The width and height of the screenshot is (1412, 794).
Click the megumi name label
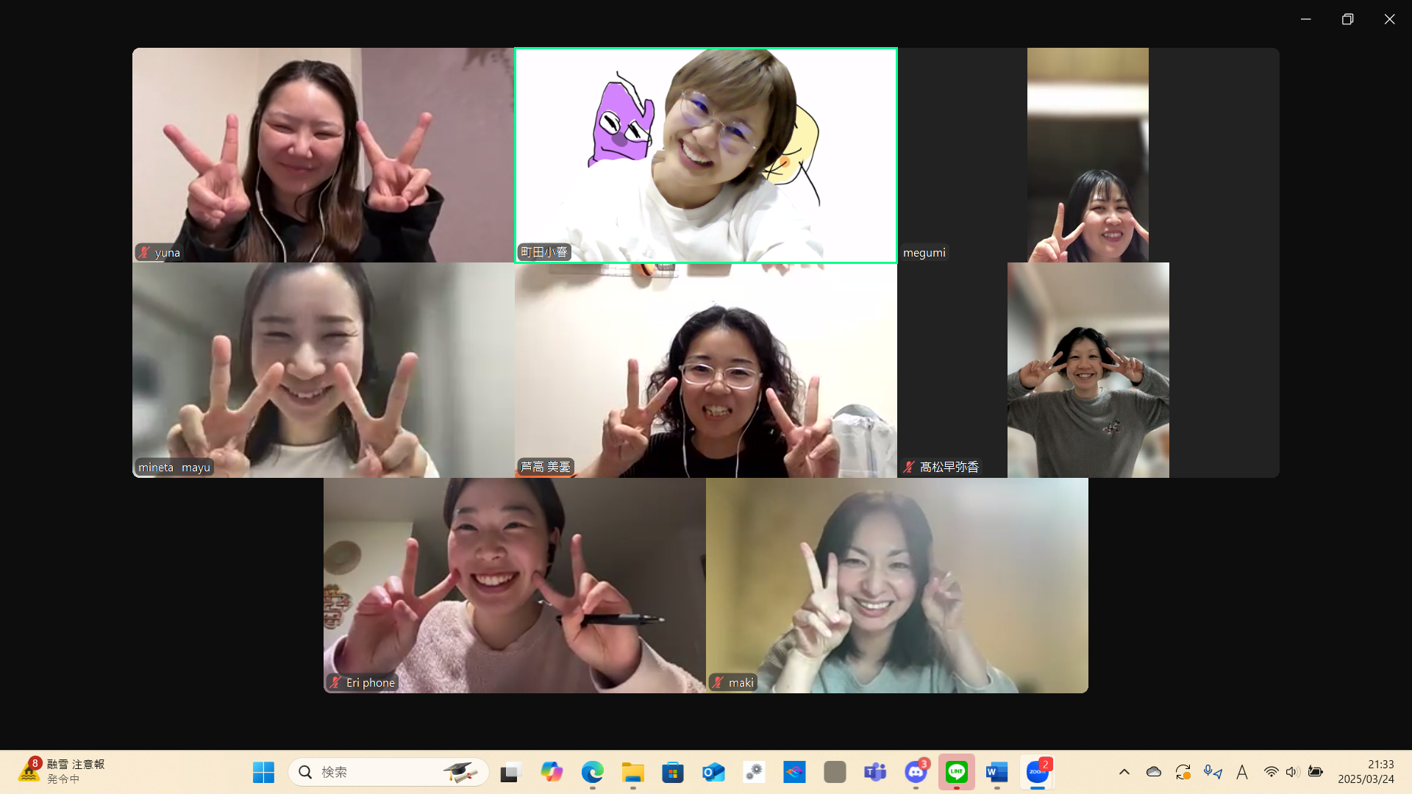924,253
